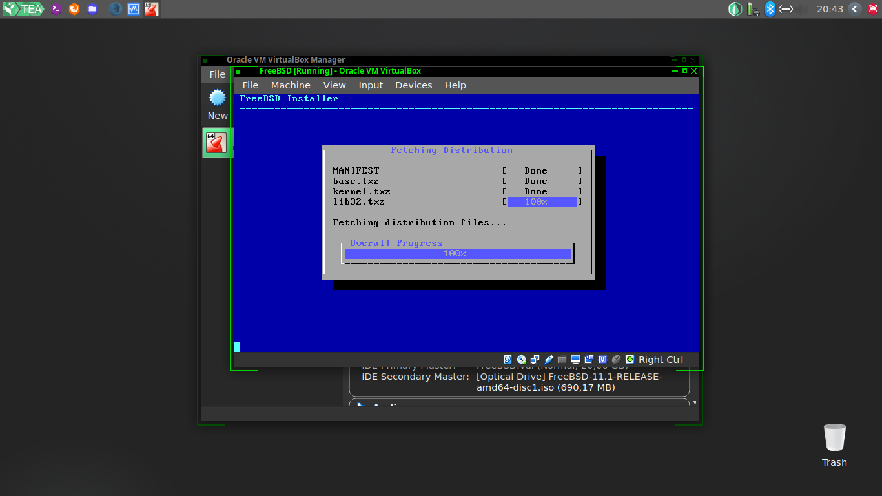This screenshot has height=496, width=882.
Task: Switch to the VirtualBox task in the panel
Action: coord(152,9)
